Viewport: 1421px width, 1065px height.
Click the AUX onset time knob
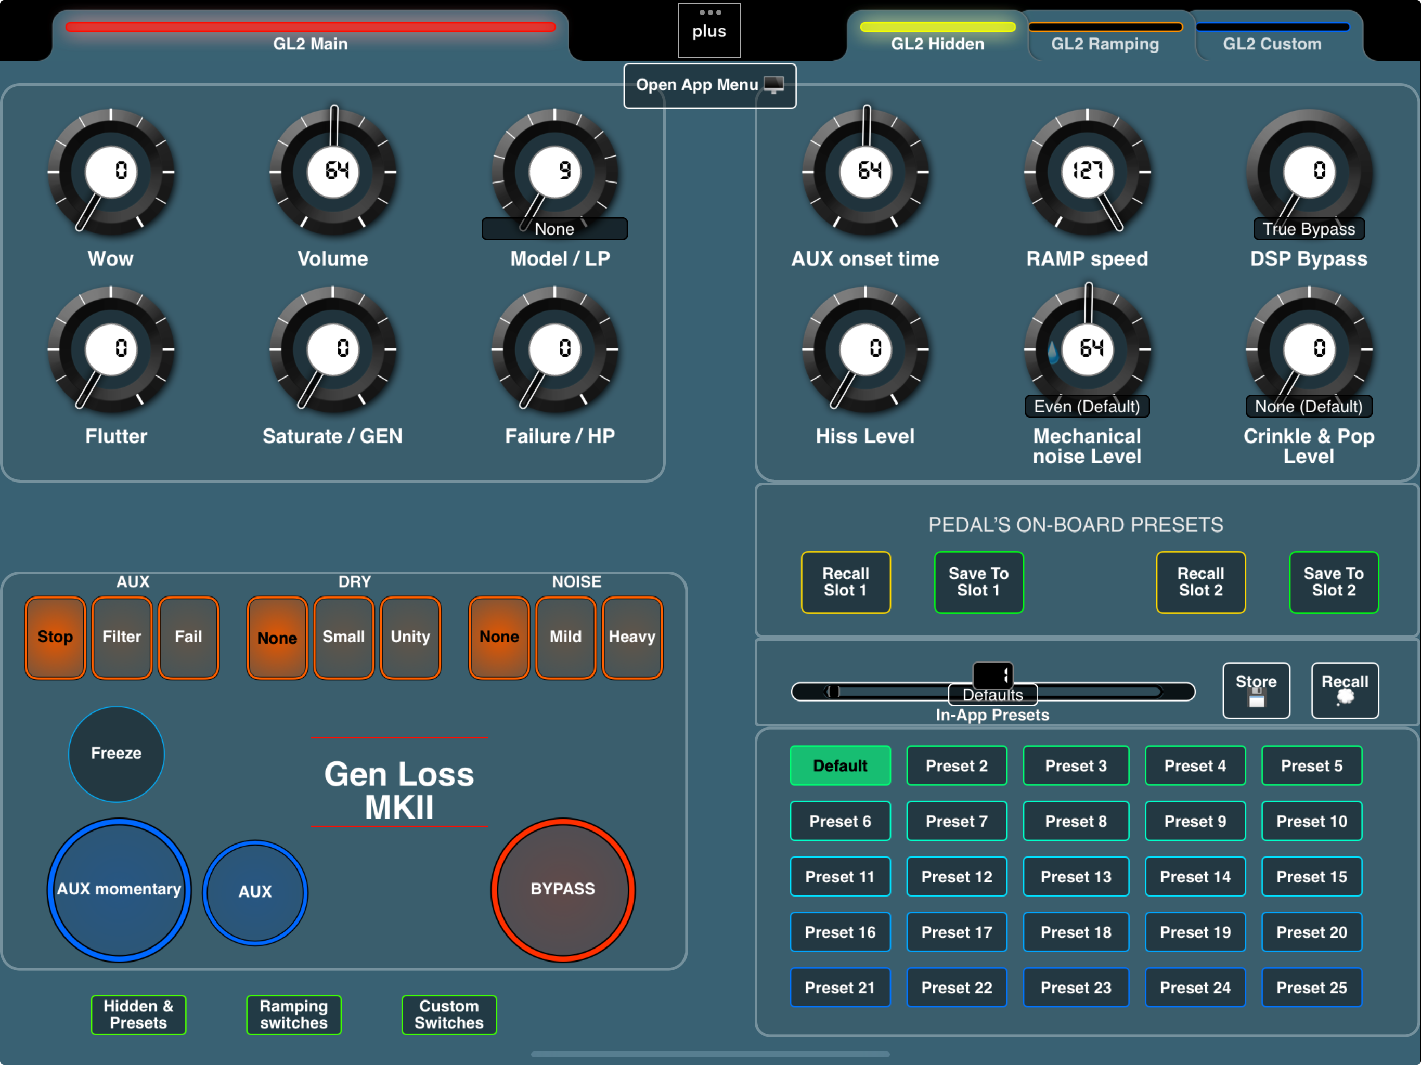865,172
